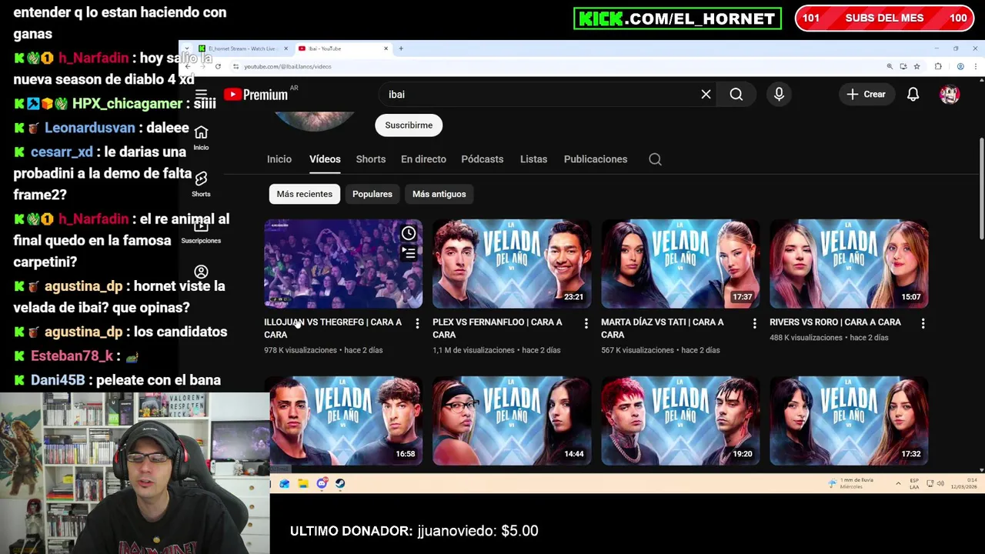Switch to the channel Inicio tab
Image resolution: width=985 pixels, height=554 pixels.
point(279,159)
